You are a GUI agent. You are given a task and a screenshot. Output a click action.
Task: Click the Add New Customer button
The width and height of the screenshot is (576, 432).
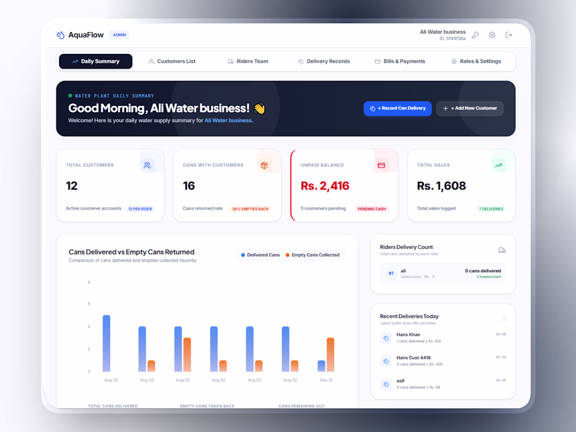(470, 108)
